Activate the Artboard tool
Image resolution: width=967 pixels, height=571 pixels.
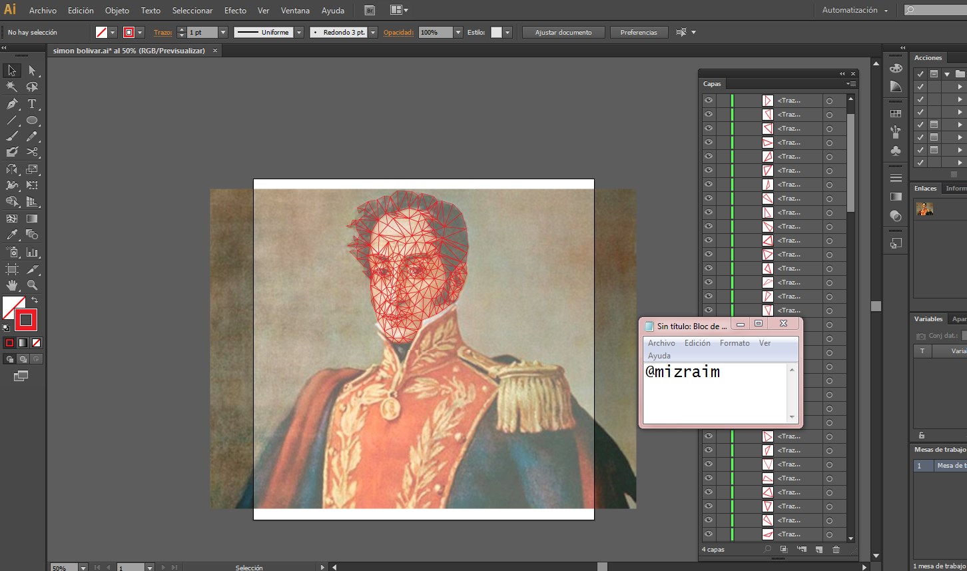click(x=12, y=269)
